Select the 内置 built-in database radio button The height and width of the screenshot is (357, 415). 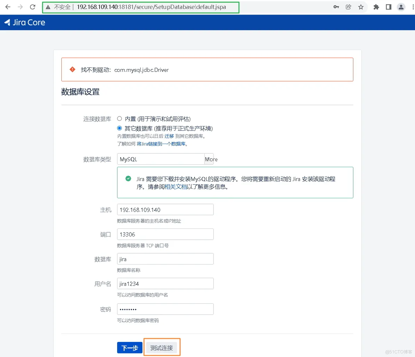coord(120,118)
